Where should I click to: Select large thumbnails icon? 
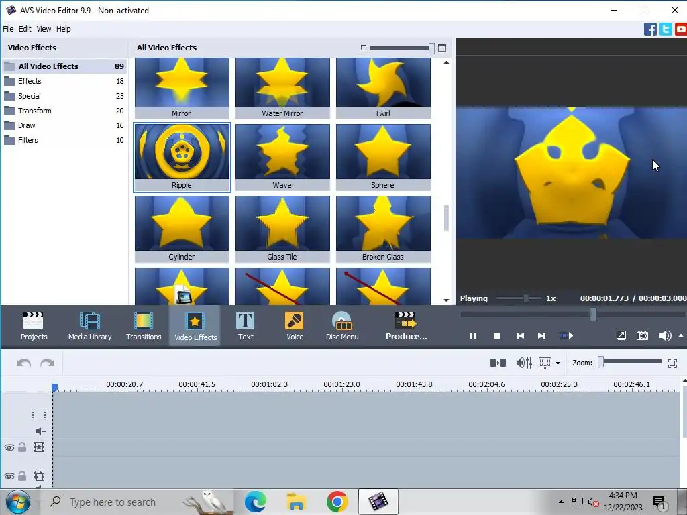pos(442,48)
